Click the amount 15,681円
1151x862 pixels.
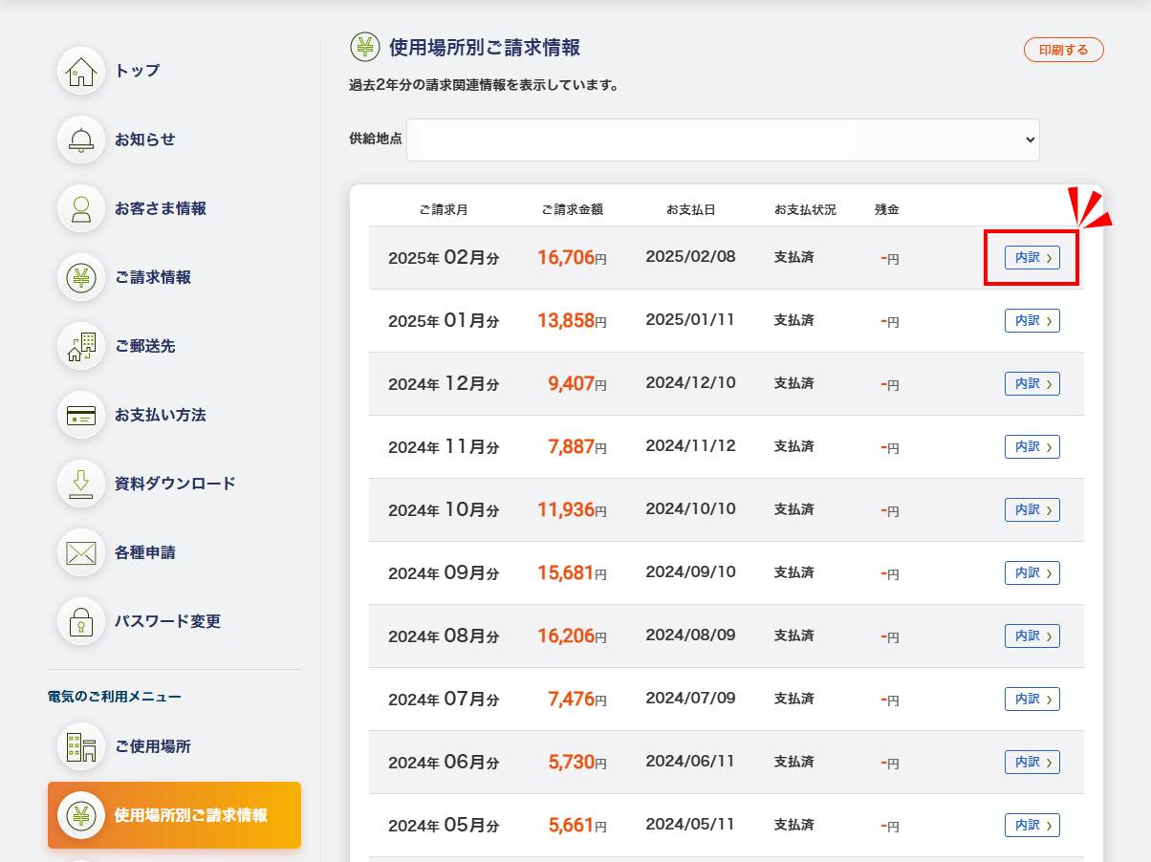coord(572,572)
